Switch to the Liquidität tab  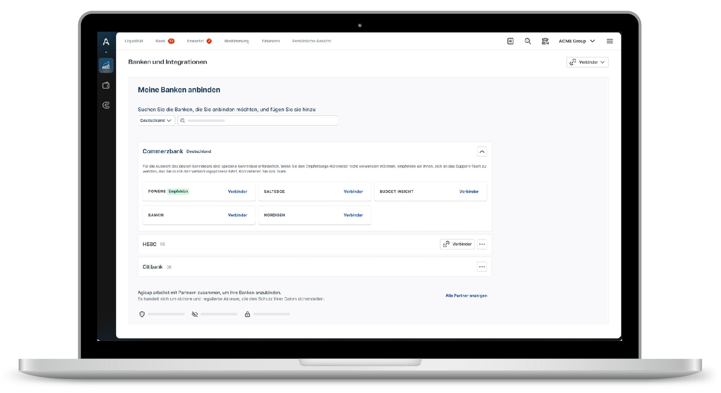[134, 41]
